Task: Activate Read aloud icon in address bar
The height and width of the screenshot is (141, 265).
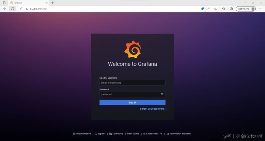Action: point(209,9)
